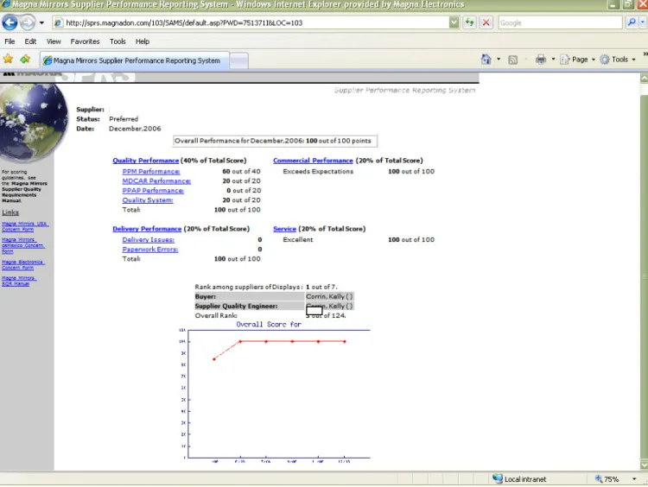The image size is (648, 487).
Task: Open search provider dropdown arrow
Action: tap(643, 22)
